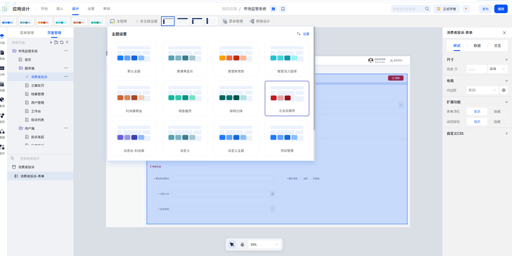Image resolution: width=512 pixels, height=256 pixels.
Task: Open more options for 服务端 folder
Action: tap(66, 68)
